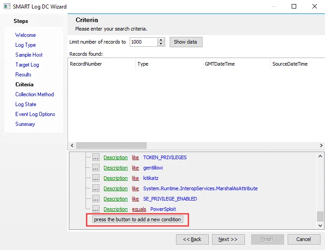
Task: Decrease the record limit with down arrow
Action: [161, 44]
